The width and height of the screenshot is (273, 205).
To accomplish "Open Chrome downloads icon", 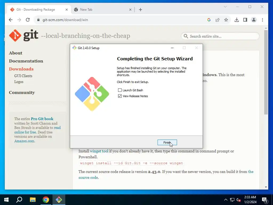I will (237, 20).
